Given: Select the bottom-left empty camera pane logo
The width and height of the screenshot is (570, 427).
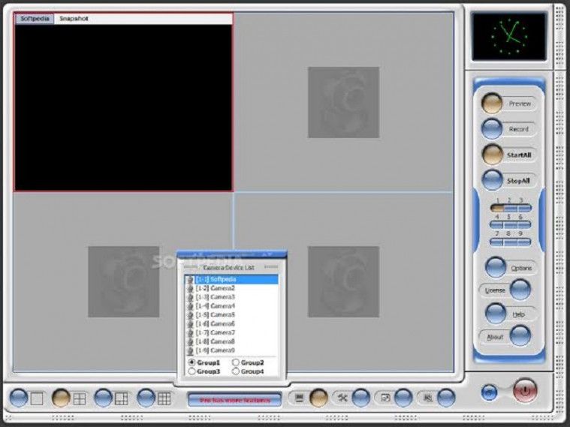Looking at the screenshot, I should (124, 281).
